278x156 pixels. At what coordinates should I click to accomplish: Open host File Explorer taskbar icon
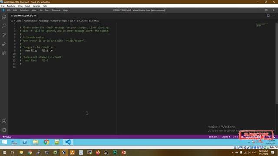coord(21,153)
